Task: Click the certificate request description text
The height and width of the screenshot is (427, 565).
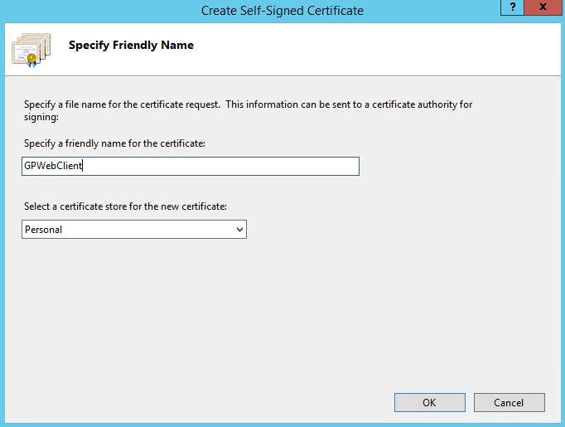Action: [x=166, y=105]
